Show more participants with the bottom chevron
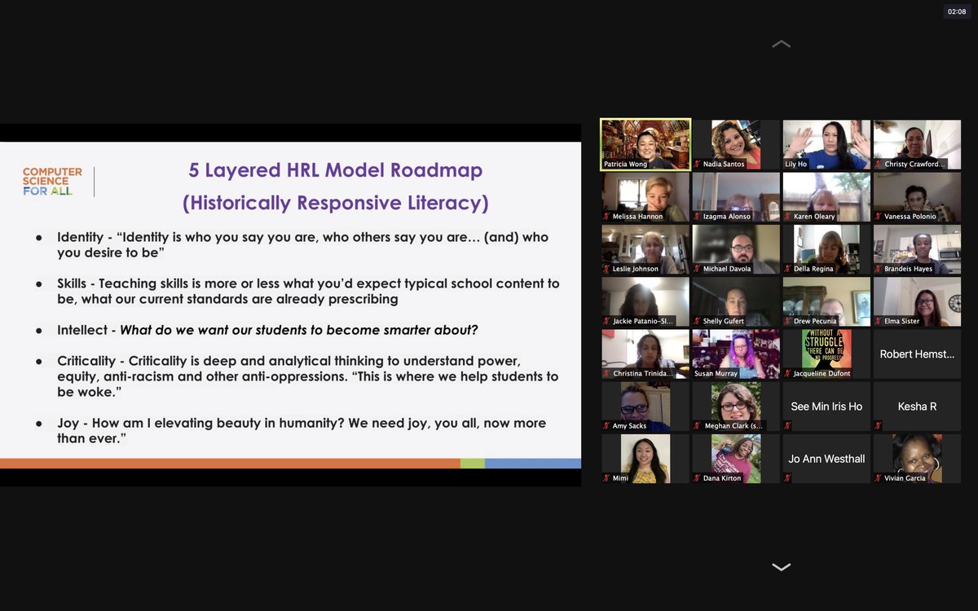Screen dimensions: 978x611 tap(781, 566)
